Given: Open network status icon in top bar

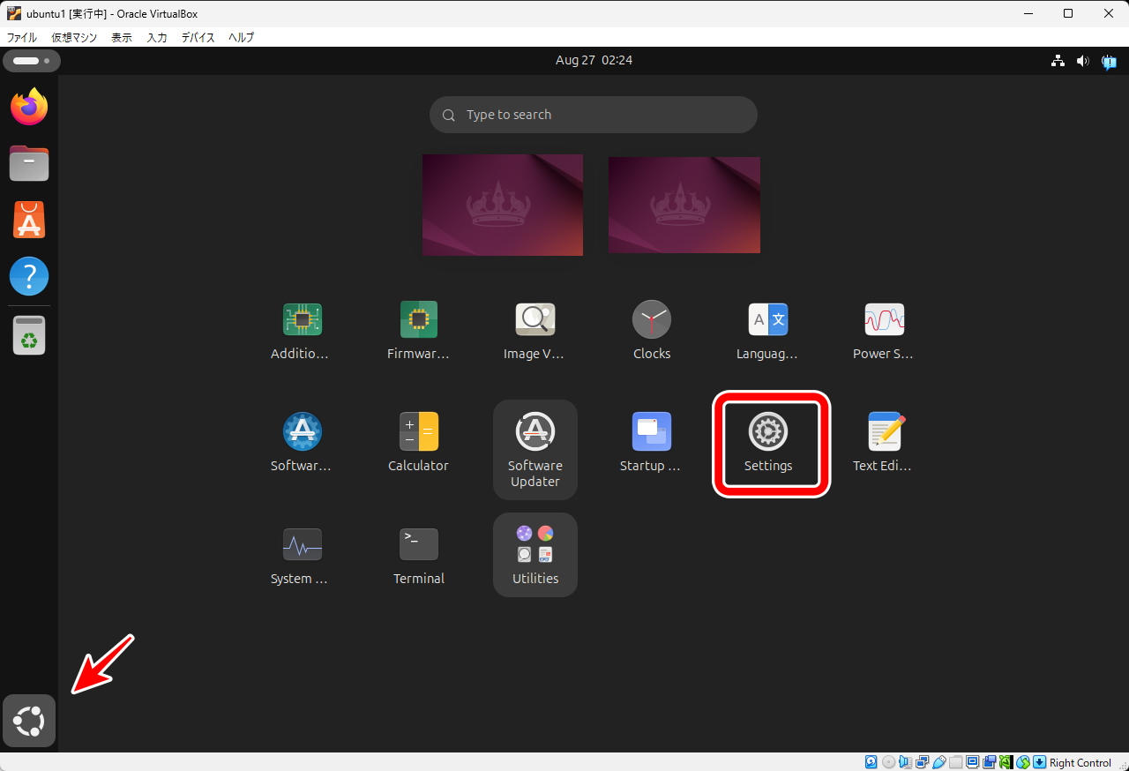Looking at the screenshot, I should (x=1058, y=61).
